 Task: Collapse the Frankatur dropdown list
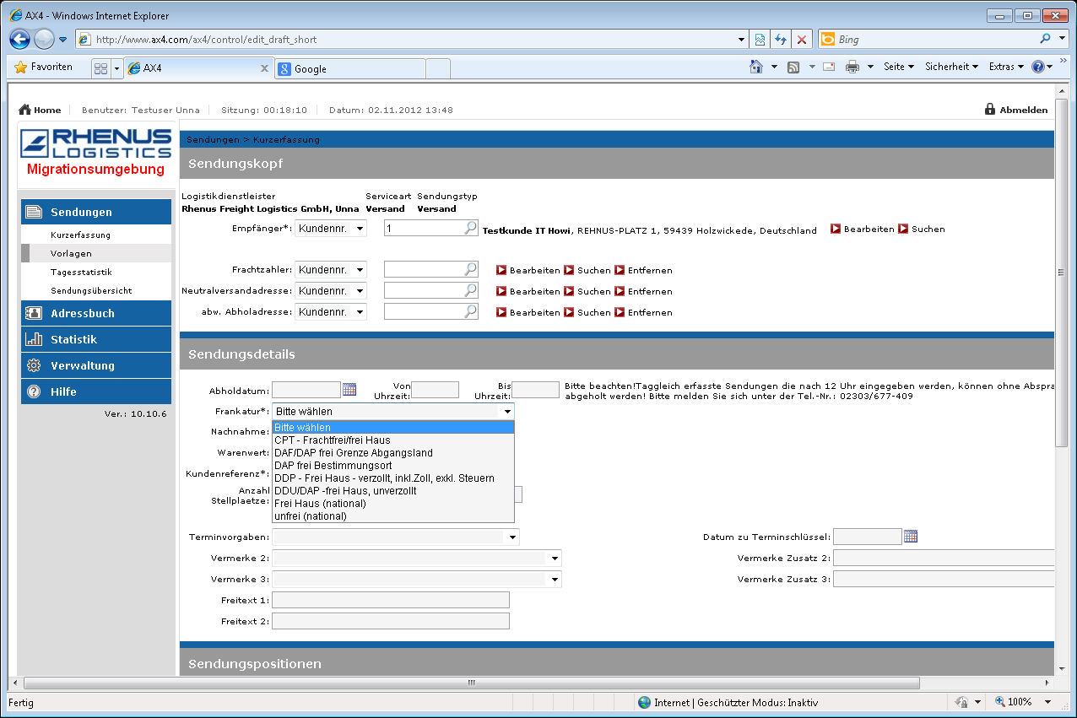[x=507, y=412]
